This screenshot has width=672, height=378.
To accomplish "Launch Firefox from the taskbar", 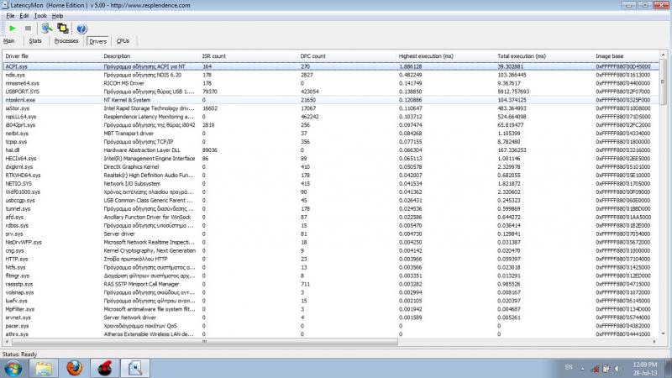I will tap(74, 367).
